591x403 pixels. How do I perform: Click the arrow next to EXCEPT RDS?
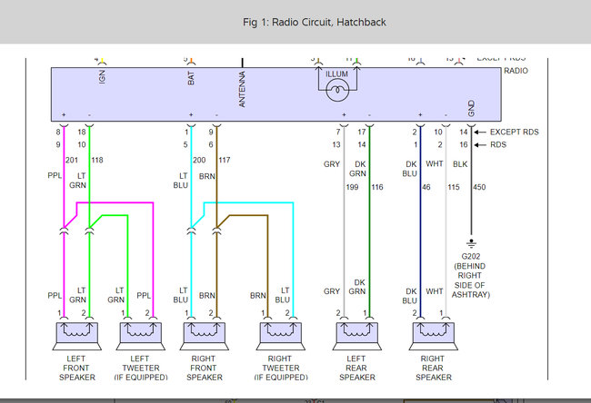(480, 133)
